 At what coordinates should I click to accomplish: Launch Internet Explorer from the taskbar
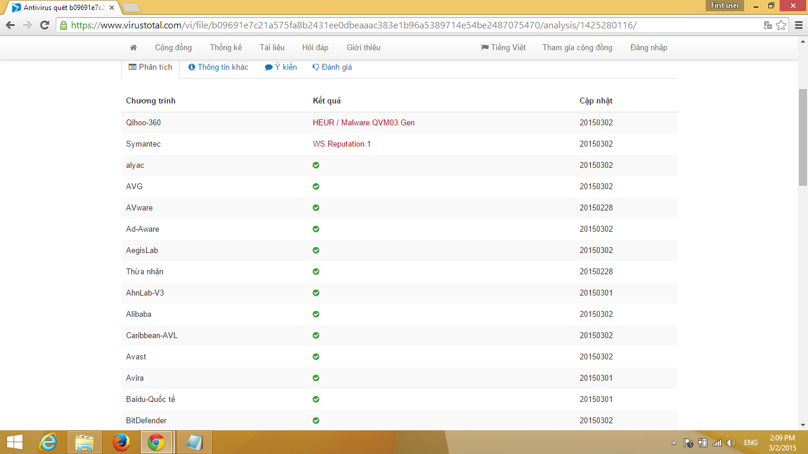[x=48, y=442]
